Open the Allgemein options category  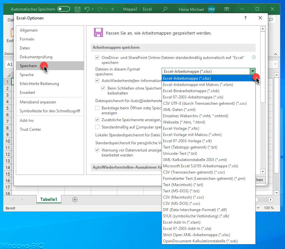(x=50, y=30)
